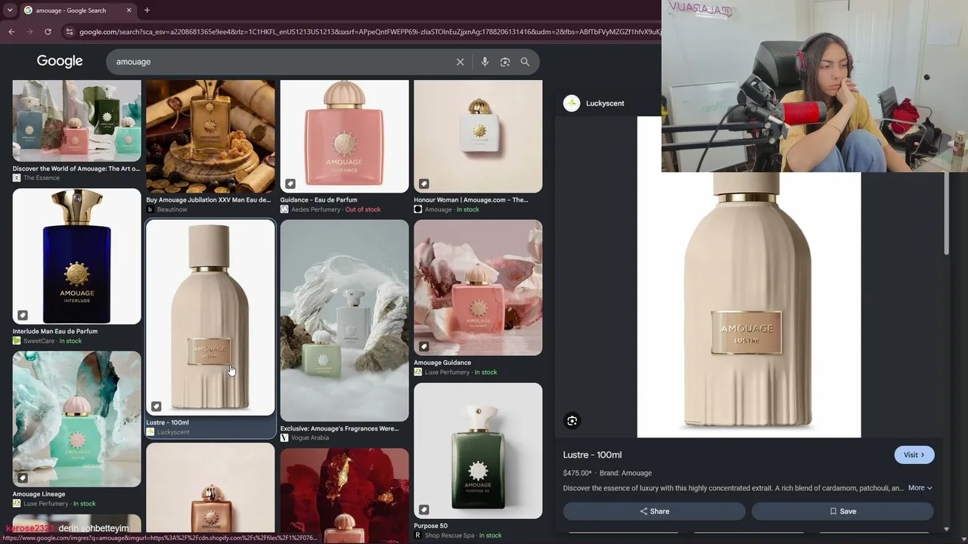Click the Luckyscent logo in the preview panel
The height and width of the screenshot is (544, 968).
pos(572,104)
